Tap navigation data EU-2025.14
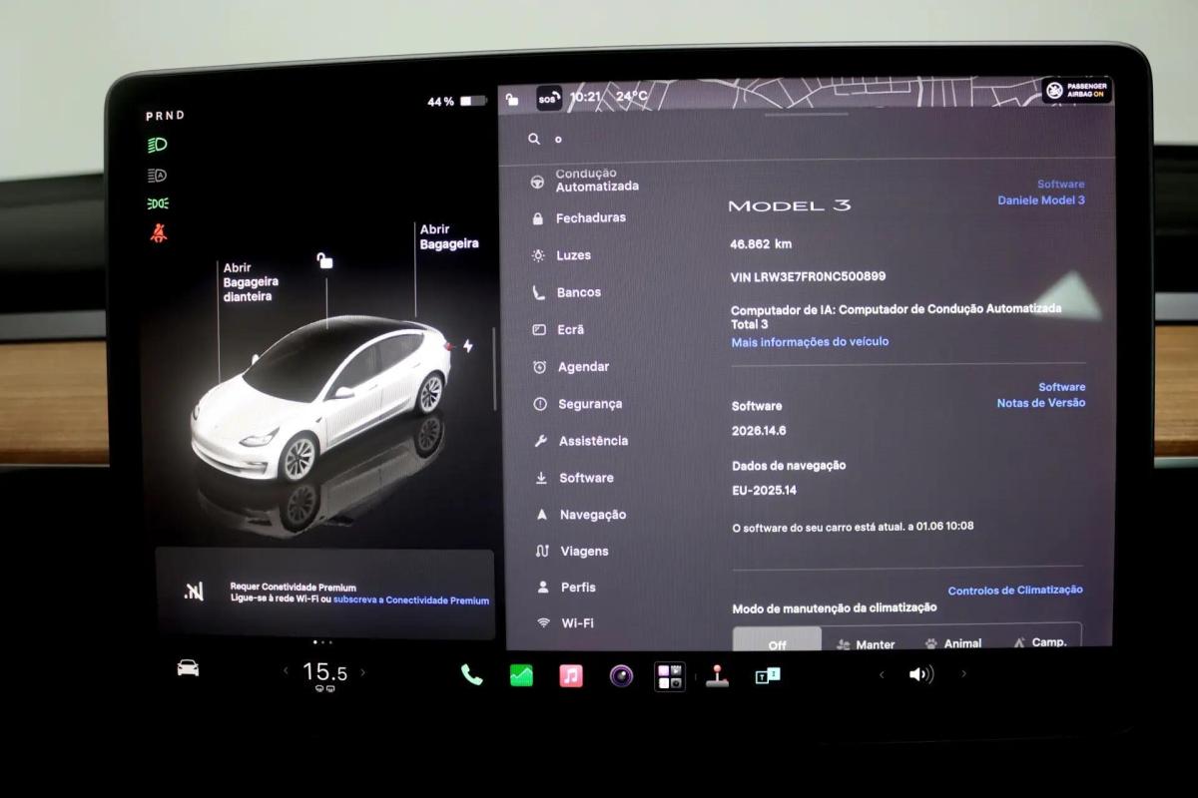This screenshot has width=1198, height=798. [x=764, y=491]
